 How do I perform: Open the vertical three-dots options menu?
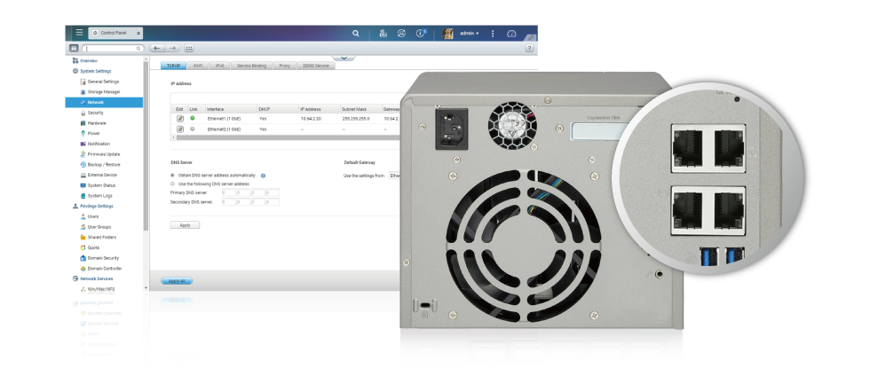pyautogui.click(x=493, y=33)
